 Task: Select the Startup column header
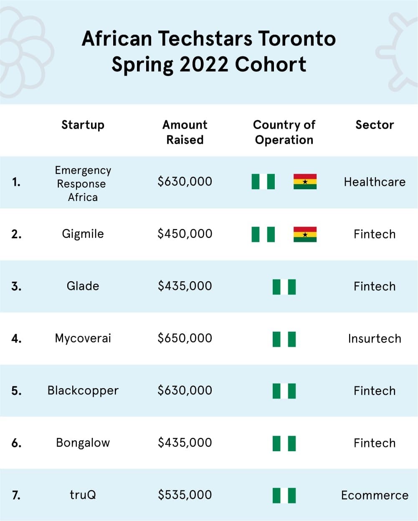coord(83,125)
